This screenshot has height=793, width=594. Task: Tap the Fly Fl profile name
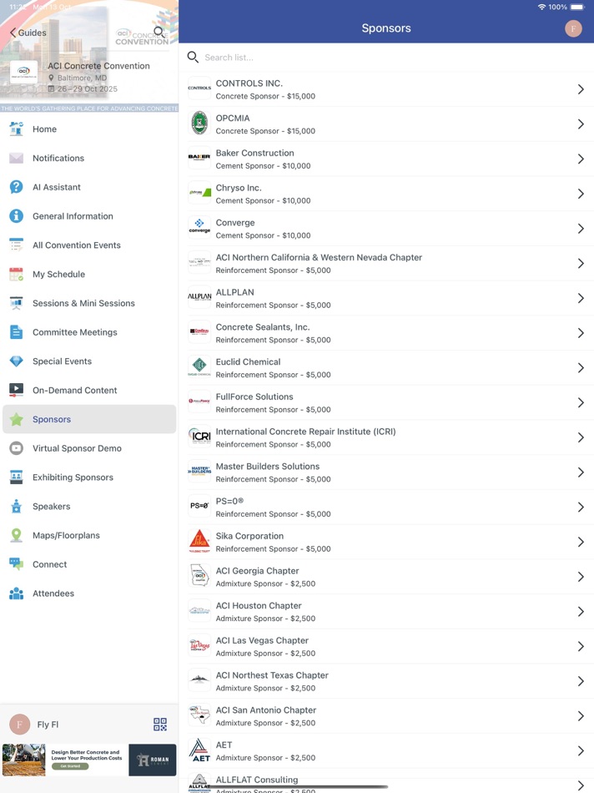(48, 725)
